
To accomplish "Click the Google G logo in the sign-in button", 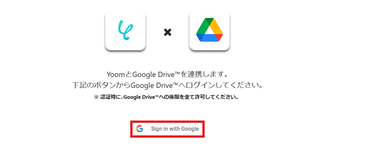I will 140,129.
